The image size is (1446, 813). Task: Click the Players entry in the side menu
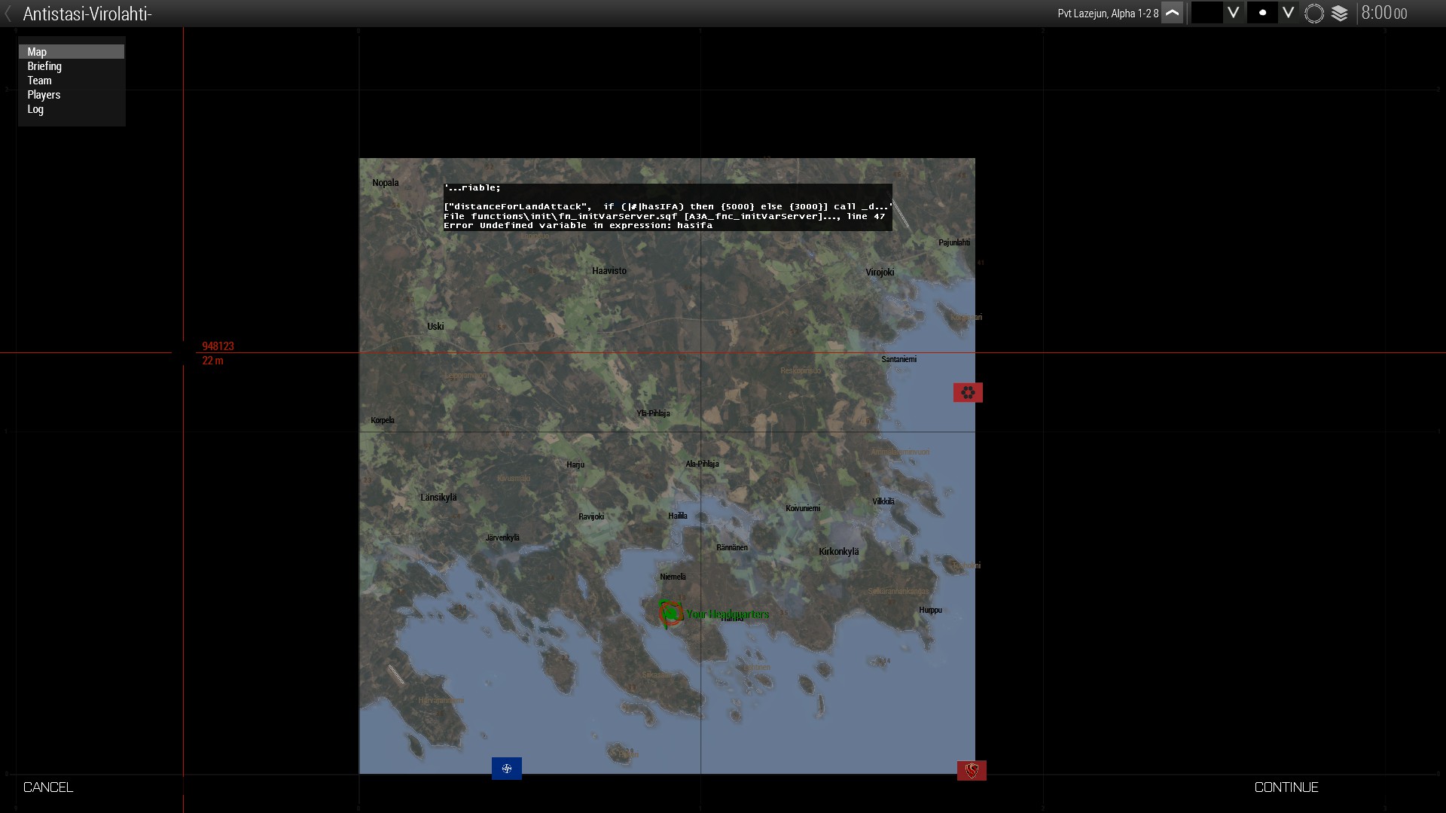tap(44, 95)
